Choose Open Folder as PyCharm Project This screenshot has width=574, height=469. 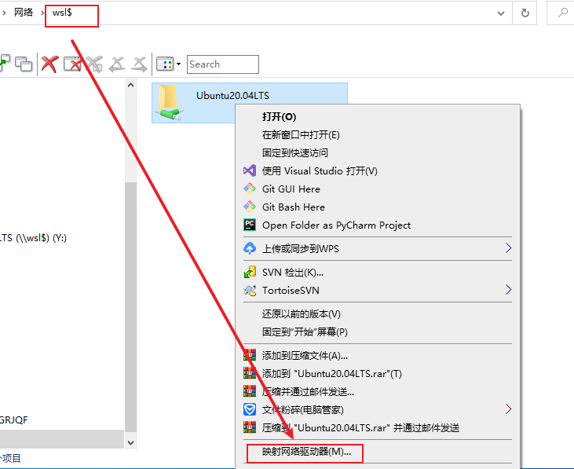point(378,225)
